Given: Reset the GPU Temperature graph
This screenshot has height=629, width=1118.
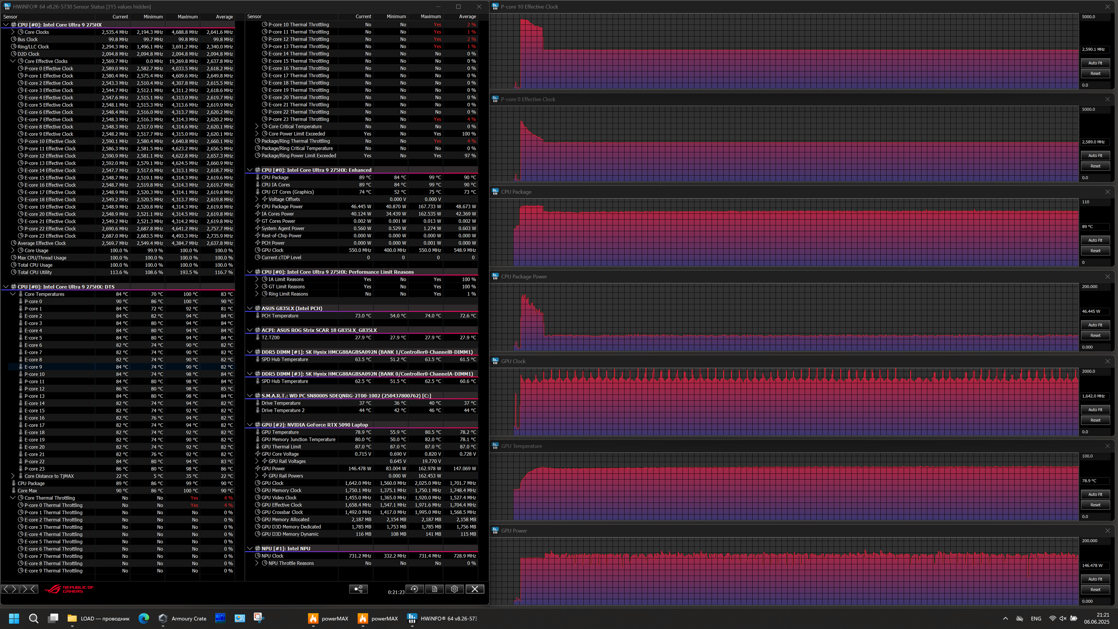Looking at the screenshot, I should (1095, 505).
